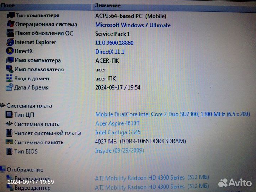This screenshot has width=256, height=192.
Task: Open last ATI Mobility Radeon HD 4300 link
Action: (152, 186)
